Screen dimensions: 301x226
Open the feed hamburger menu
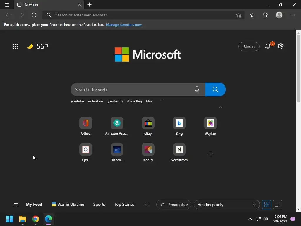point(16,205)
